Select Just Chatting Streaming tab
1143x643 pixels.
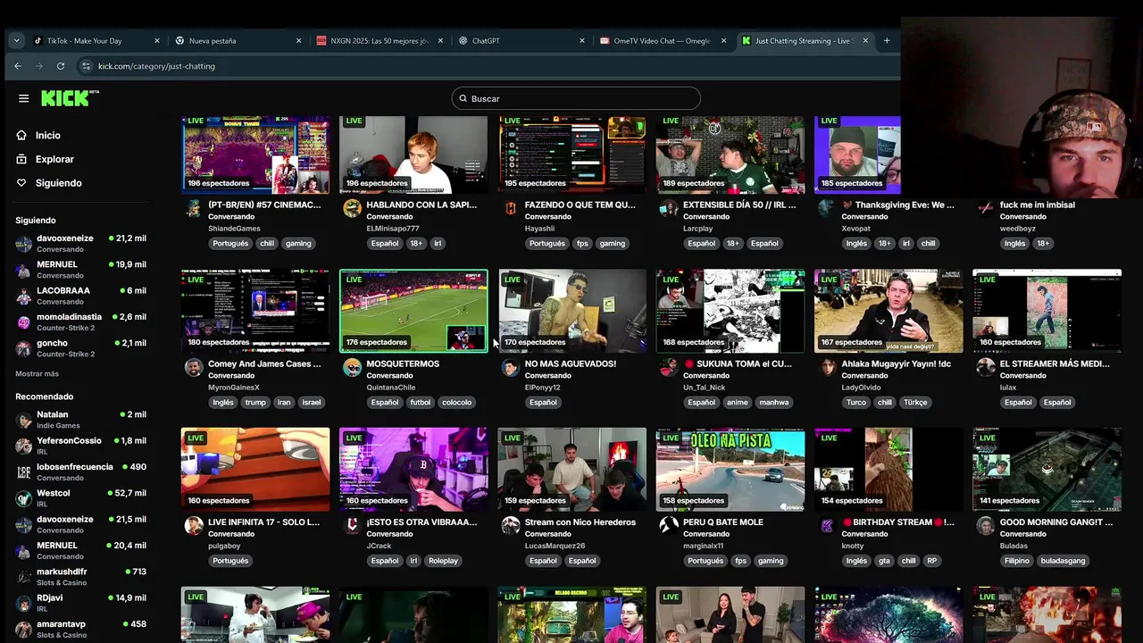(805, 40)
